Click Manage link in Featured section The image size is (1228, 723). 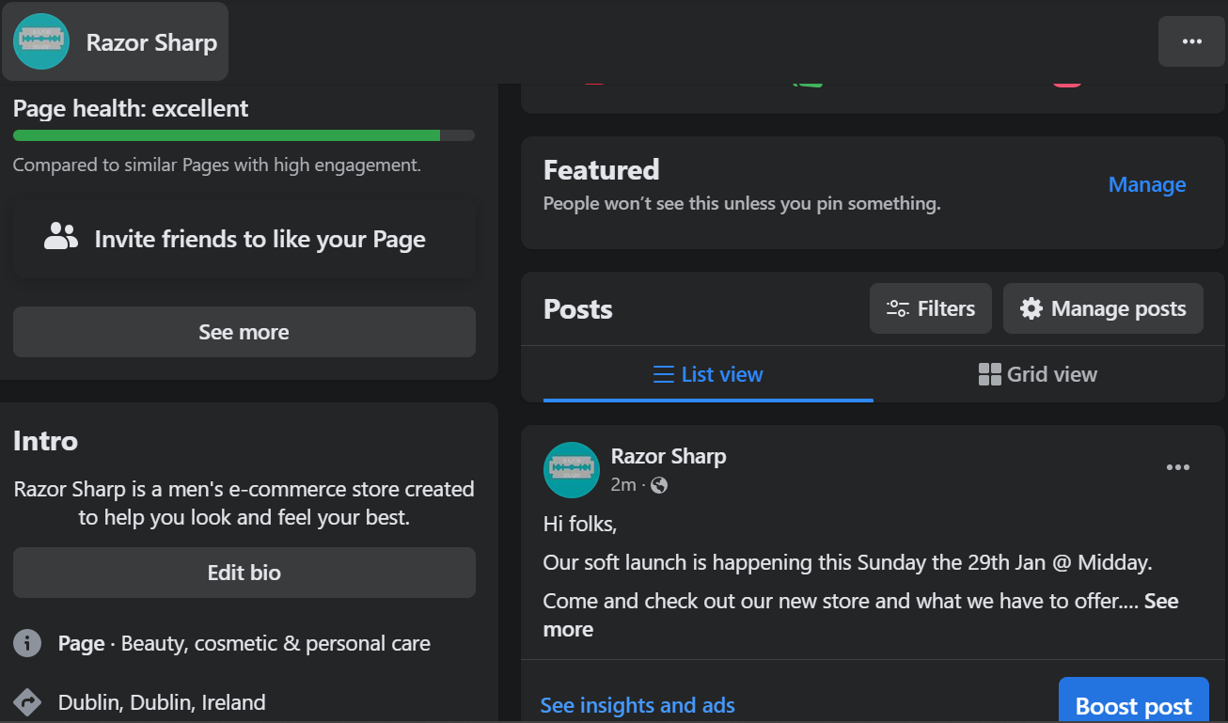click(x=1147, y=185)
